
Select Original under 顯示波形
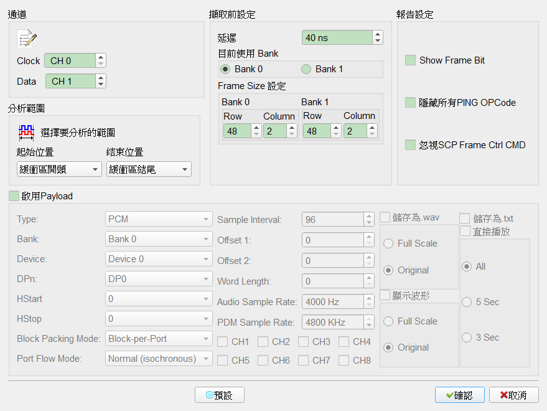(x=388, y=347)
